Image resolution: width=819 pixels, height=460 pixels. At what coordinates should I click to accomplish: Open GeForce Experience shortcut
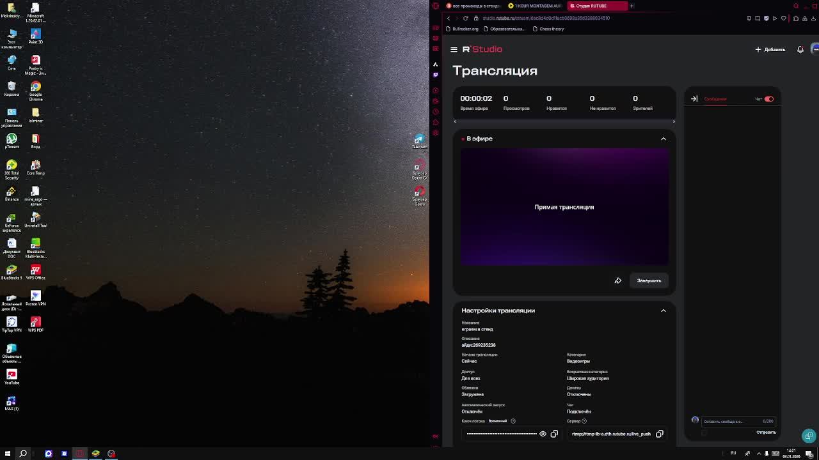(12, 222)
